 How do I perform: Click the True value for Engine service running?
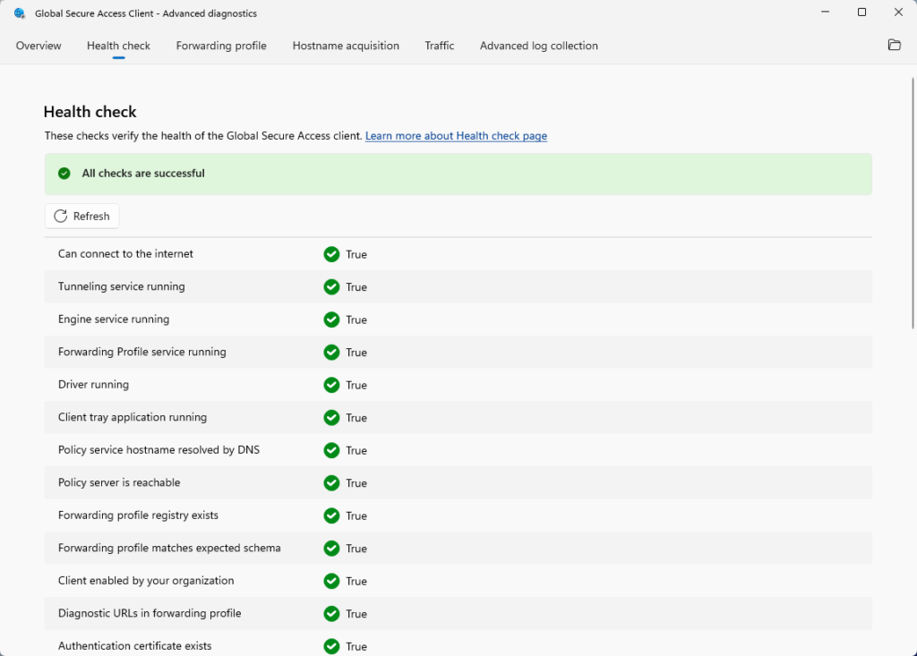click(356, 319)
